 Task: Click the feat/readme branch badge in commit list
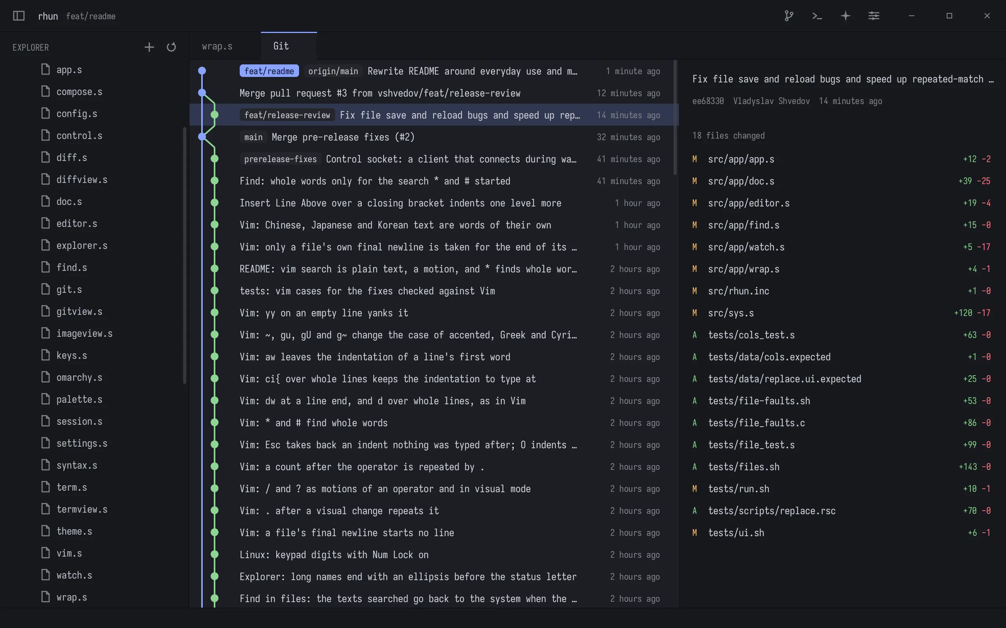coord(269,71)
